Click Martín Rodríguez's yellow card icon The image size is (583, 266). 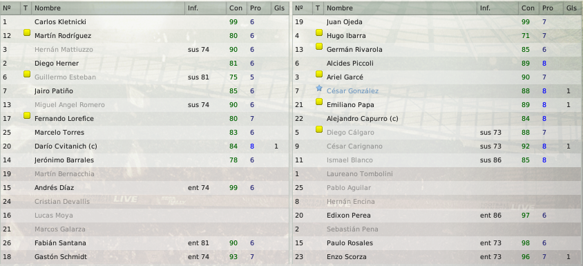click(x=27, y=32)
